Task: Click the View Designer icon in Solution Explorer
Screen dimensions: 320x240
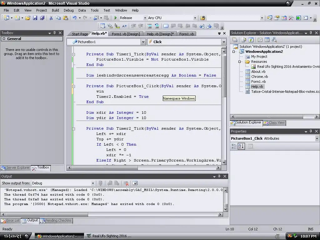Action: click(x=267, y=40)
